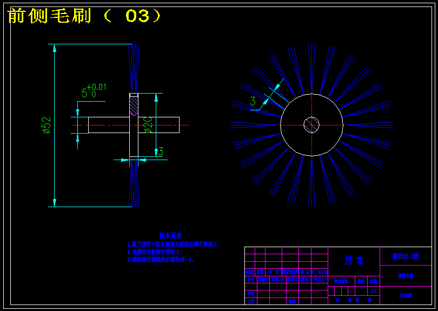Click the "比例" header cell in the title block

tap(374, 281)
